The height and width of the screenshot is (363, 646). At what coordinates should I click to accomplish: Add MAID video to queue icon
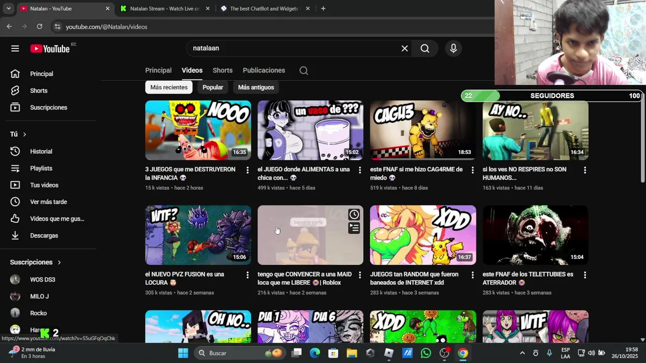click(354, 228)
